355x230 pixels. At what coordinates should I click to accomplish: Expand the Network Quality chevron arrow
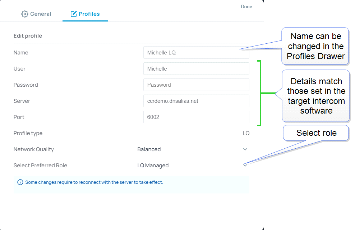click(x=245, y=149)
